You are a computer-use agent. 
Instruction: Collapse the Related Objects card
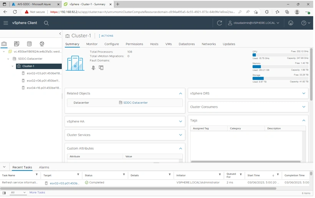tap(181, 94)
